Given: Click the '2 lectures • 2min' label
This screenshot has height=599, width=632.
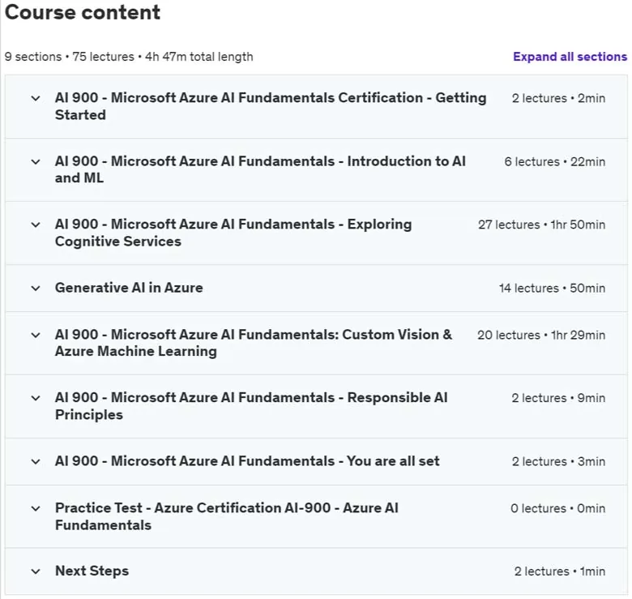Looking at the screenshot, I should pos(558,98).
